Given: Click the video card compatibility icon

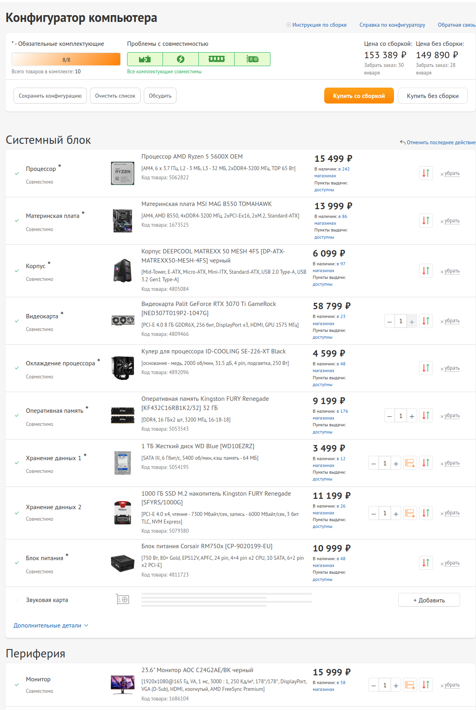Looking at the screenshot, I should pyautogui.click(x=252, y=59).
